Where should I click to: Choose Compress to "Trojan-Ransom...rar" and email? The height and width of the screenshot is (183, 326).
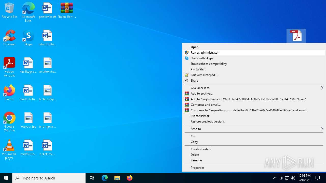[254, 110]
